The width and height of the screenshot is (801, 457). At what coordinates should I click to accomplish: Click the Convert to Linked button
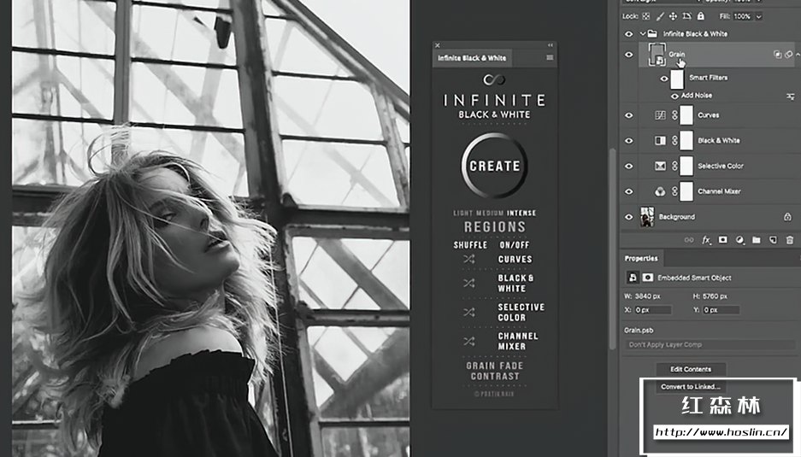[691, 387]
